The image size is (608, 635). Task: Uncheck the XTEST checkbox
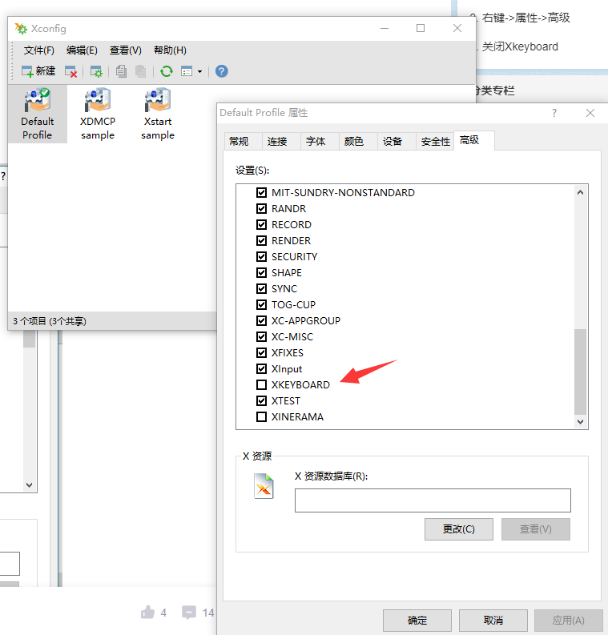(x=262, y=400)
